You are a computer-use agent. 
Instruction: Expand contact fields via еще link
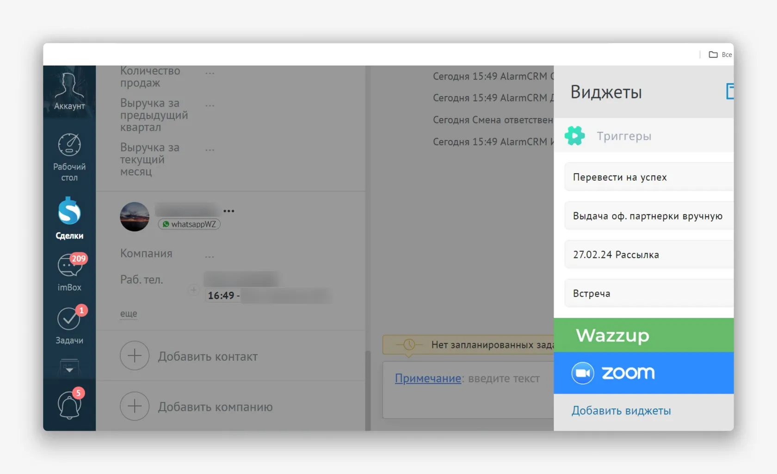click(x=129, y=313)
